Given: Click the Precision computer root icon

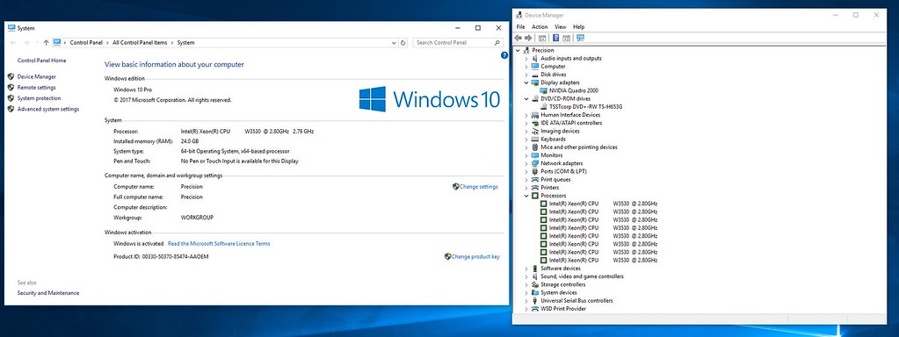Looking at the screenshot, I should (527, 50).
